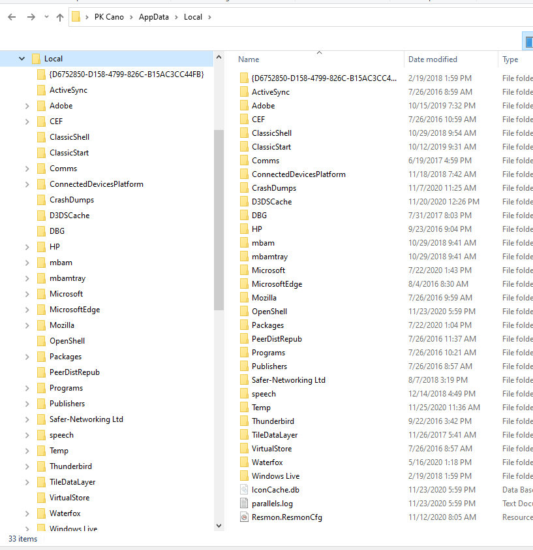Click the 33 items status text
The width and height of the screenshot is (533, 550).
coord(23,539)
